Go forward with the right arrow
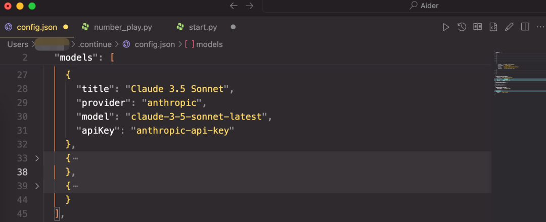This screenshot has height=222, width=546. point(249,6)
